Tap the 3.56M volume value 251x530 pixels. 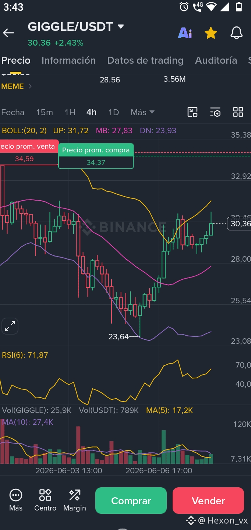coord(174,79)
